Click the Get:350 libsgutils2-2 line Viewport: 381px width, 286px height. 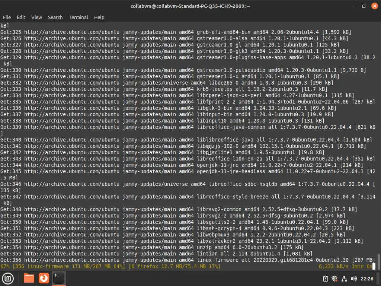coord(174,222)
